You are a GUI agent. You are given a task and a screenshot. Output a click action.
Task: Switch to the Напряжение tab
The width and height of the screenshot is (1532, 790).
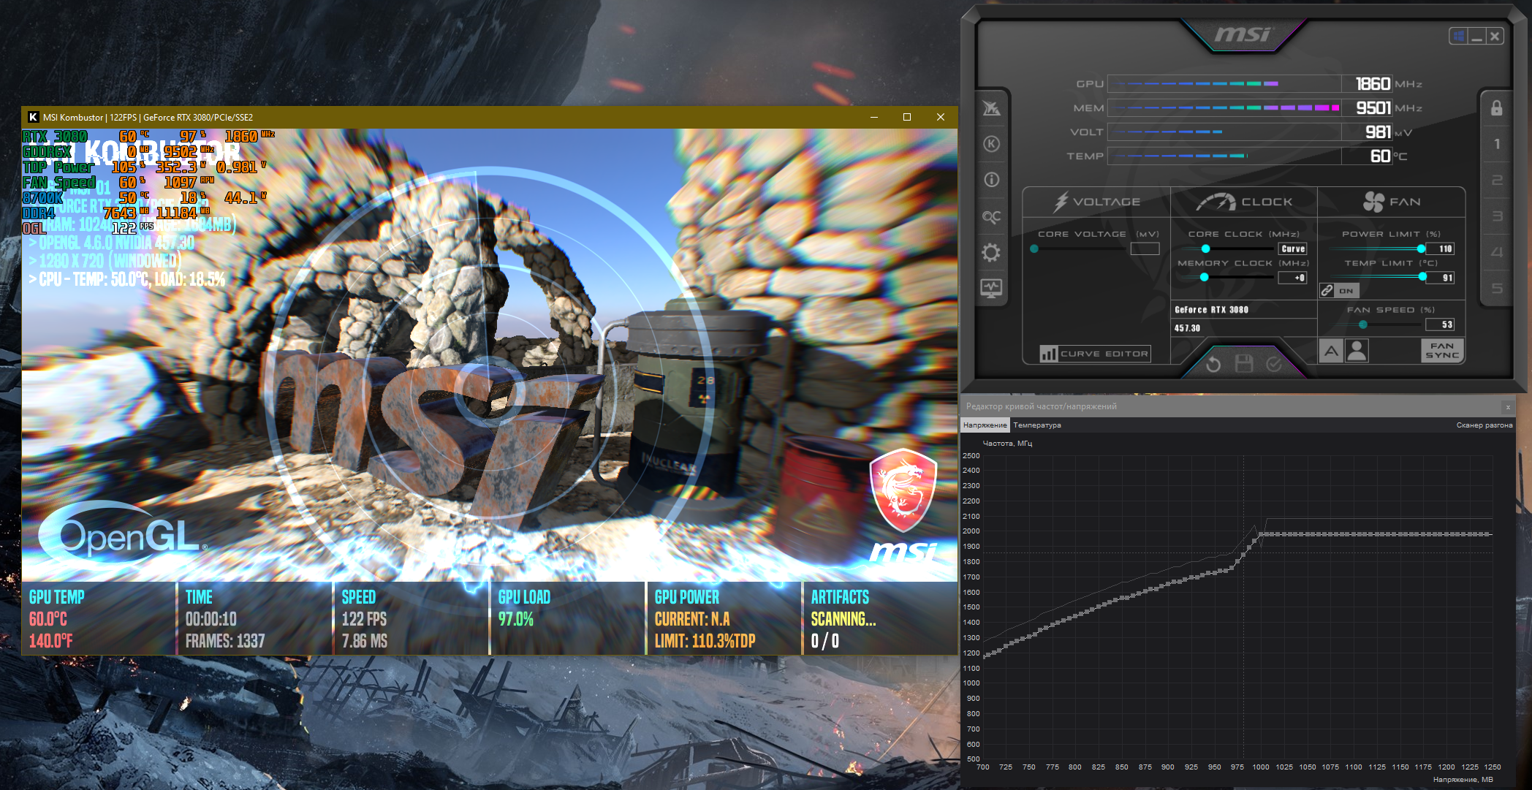[985, 425]
